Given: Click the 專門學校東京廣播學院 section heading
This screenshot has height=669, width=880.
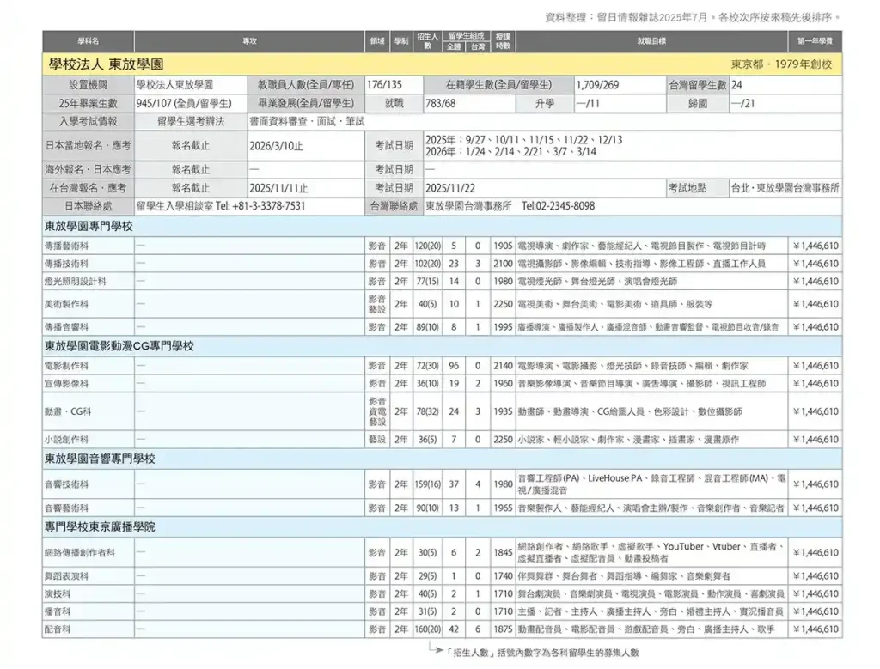Looking at the screenshot, I should (100, 527).
